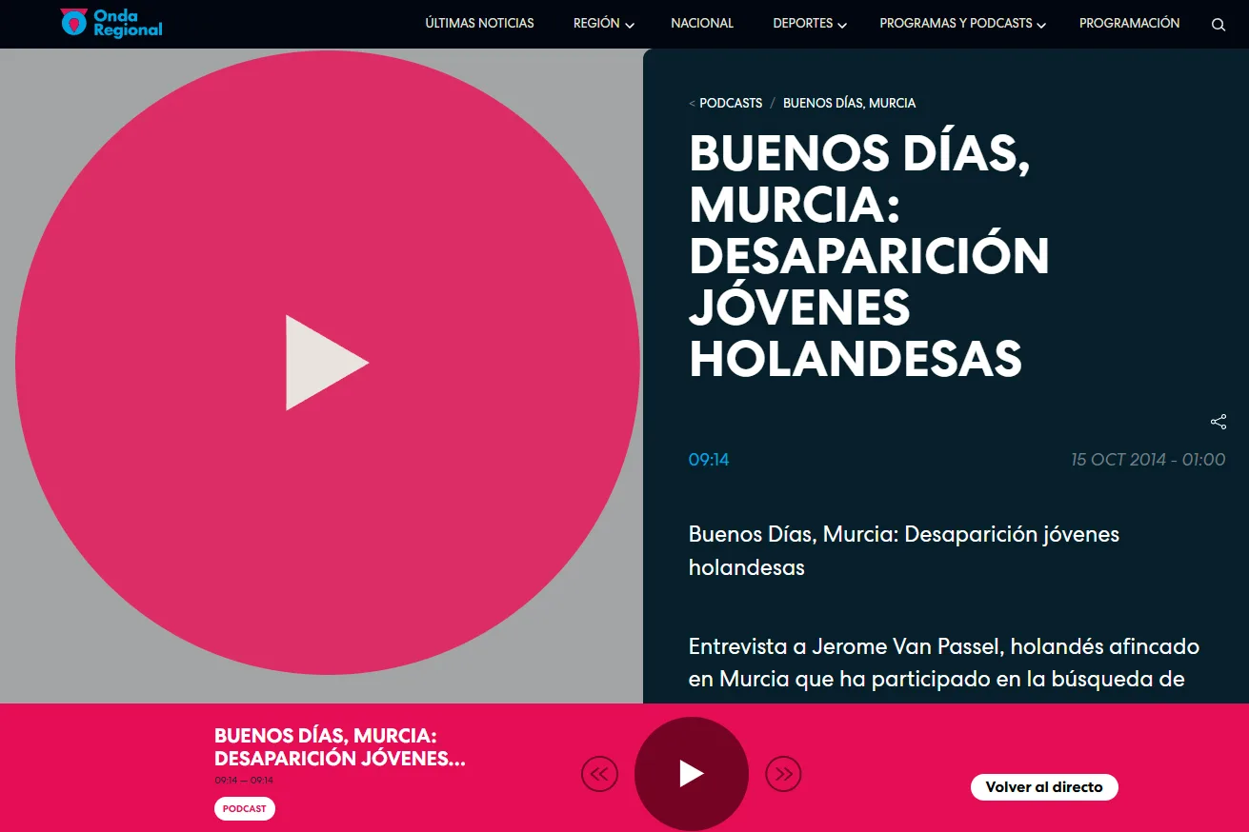Click the share icon
This screenshot has width=1249, height=832.
point(1218,422)
